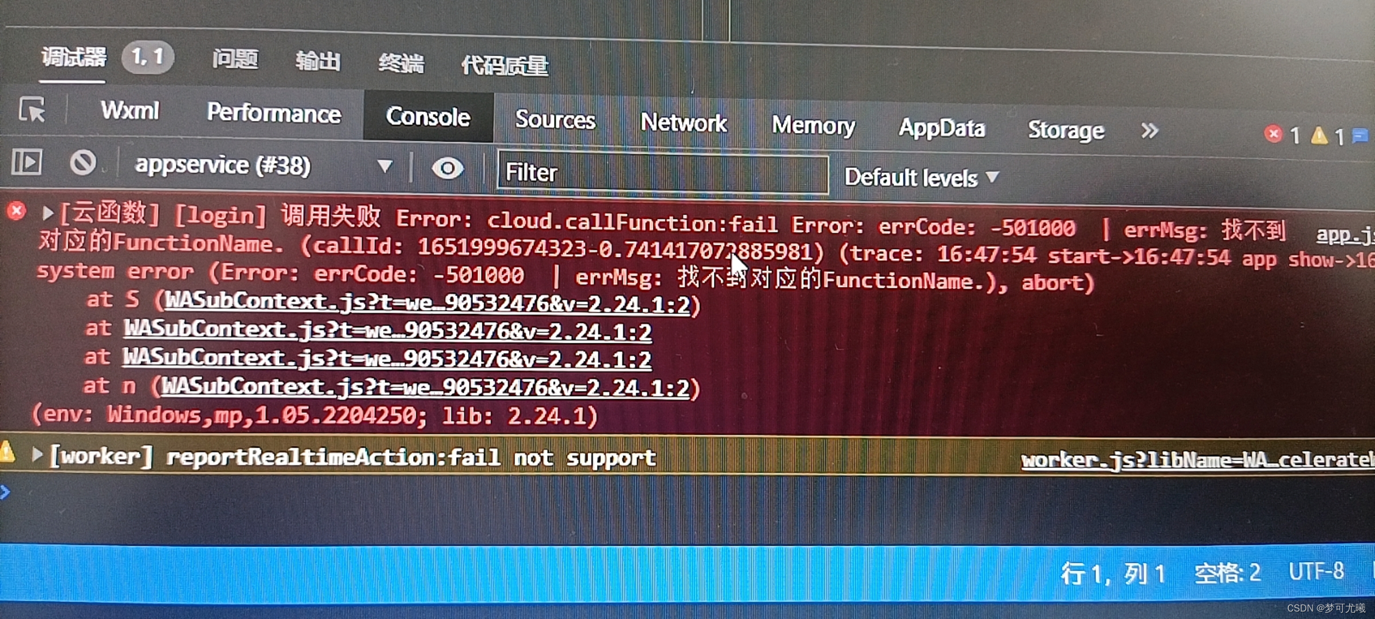Screen dimensions: 1375x619
Task: Expand the 云函数 login error entry
Action: [x=48, y=214]
